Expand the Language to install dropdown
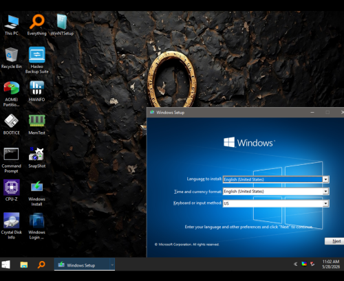This screenshot has height=281, width=344. [325, 179]
